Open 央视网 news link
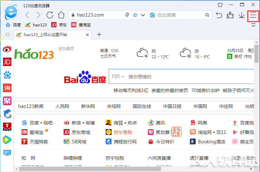The height and width of the screenshot is (172, 260). click(114, 106)
